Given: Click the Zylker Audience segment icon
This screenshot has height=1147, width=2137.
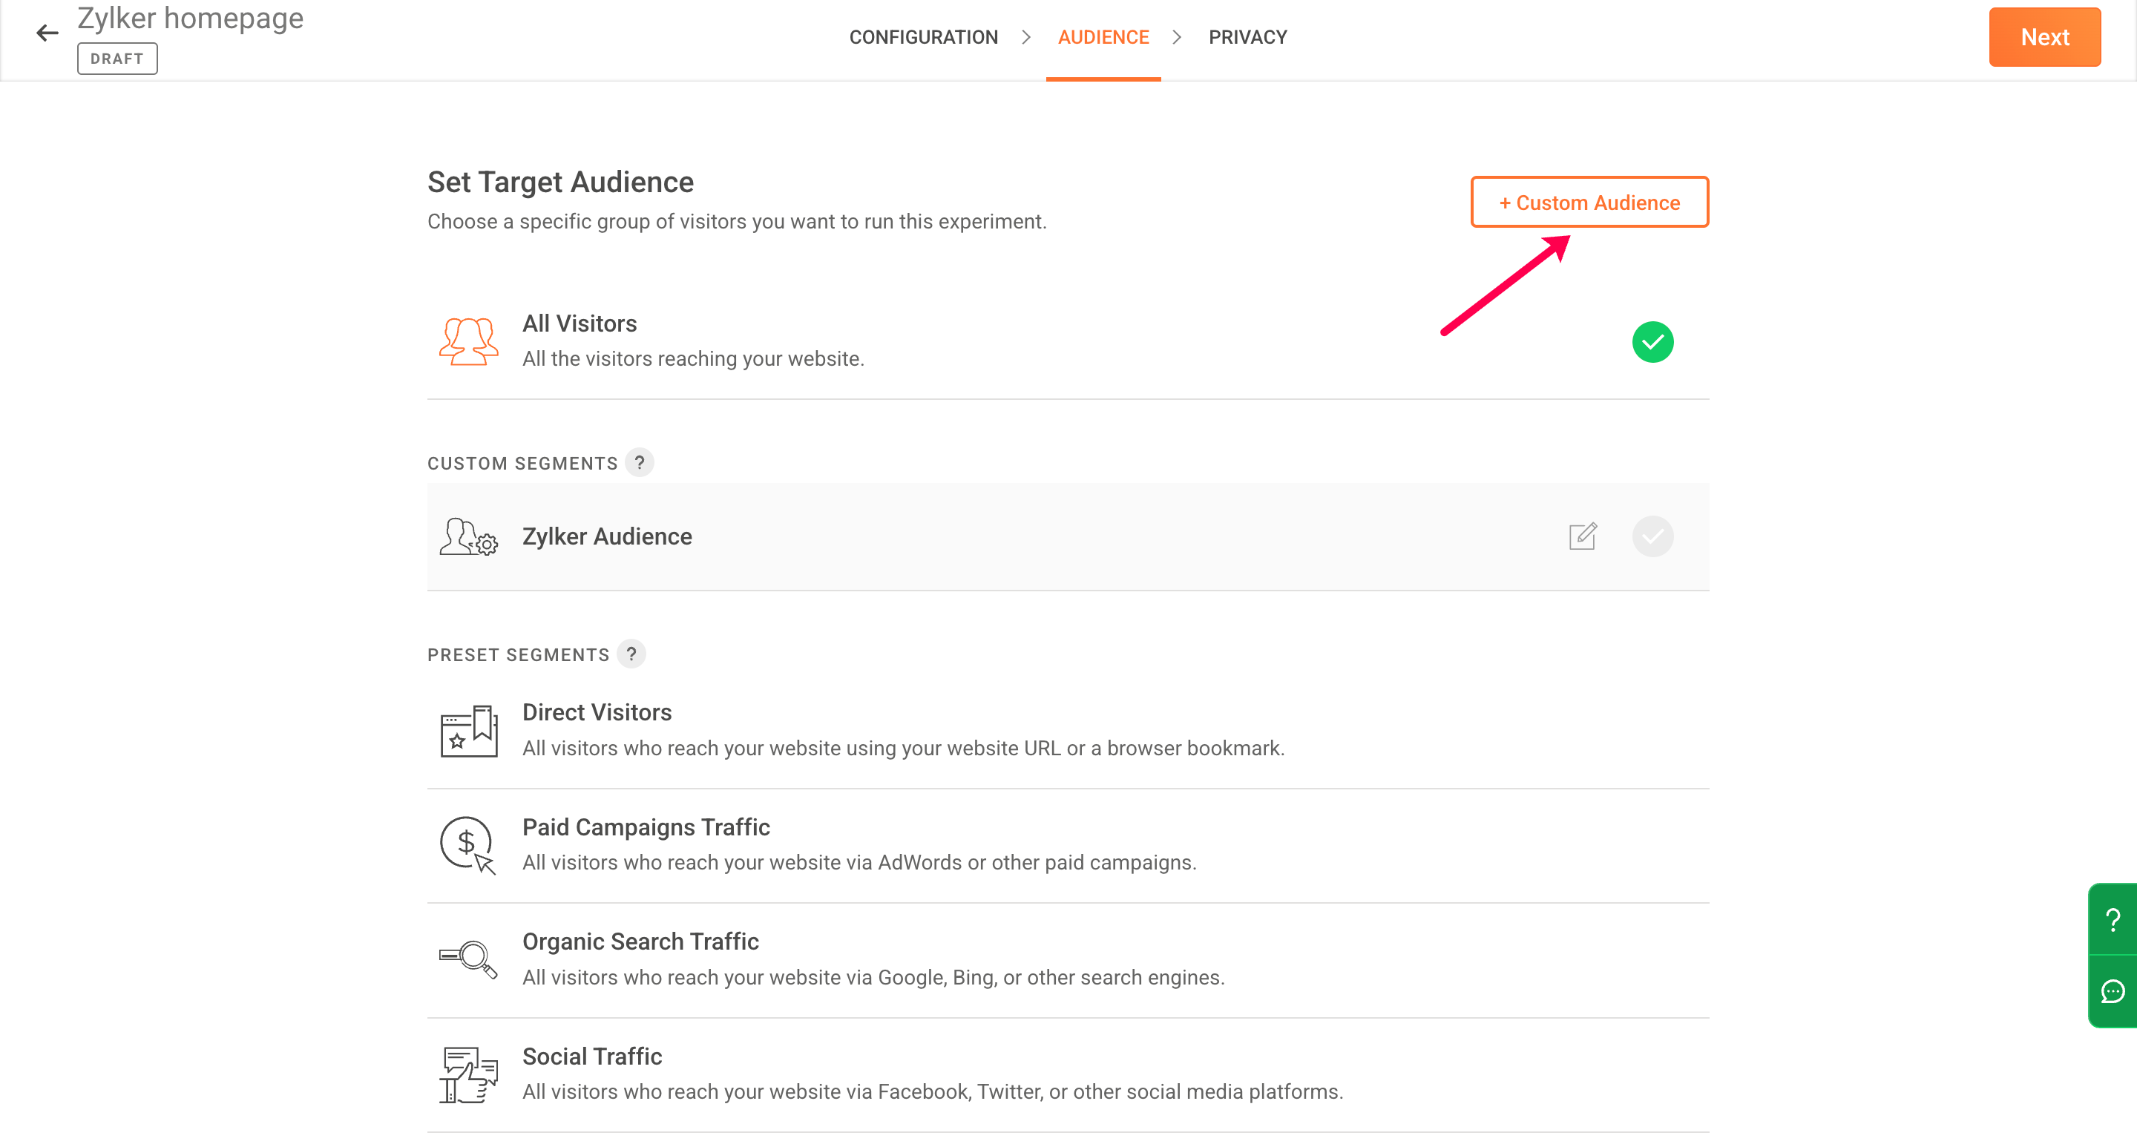Looking at the screenshot, I should (x=468, y=536).
